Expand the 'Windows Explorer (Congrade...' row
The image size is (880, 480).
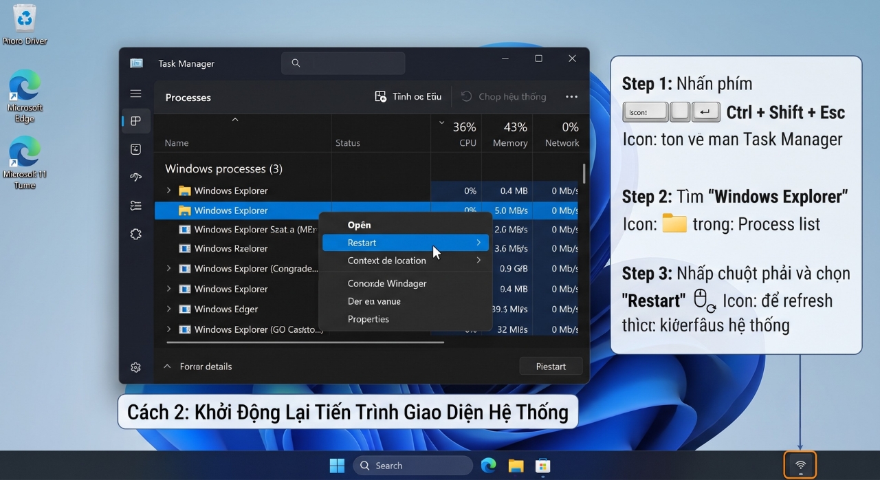coord(169,268)
